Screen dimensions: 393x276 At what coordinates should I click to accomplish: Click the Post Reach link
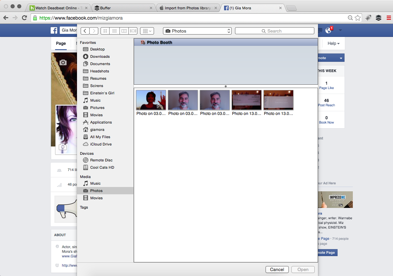(x=326, y=105)
